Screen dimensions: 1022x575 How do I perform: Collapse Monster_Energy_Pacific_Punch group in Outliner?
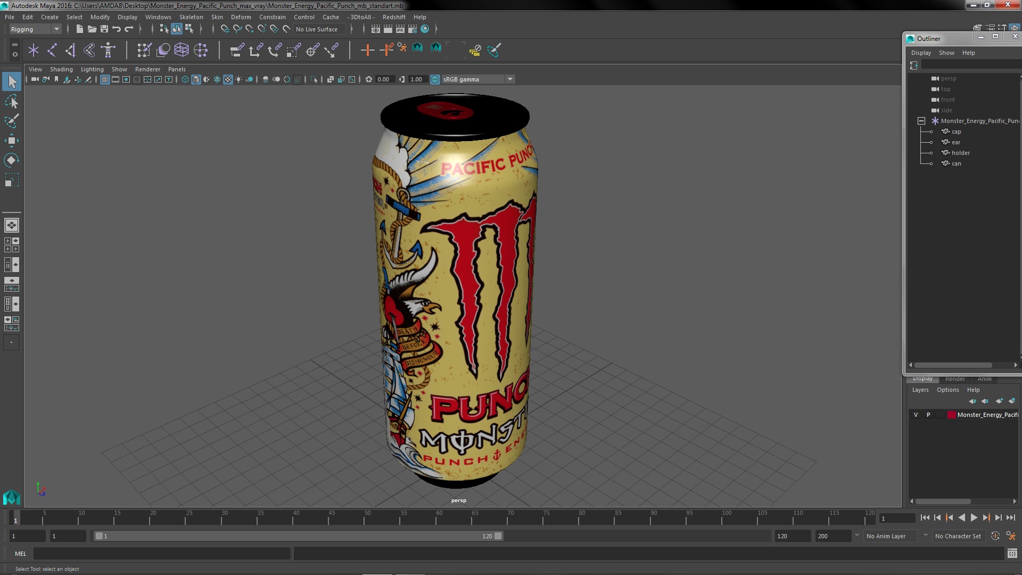click(x=921, y=121)
